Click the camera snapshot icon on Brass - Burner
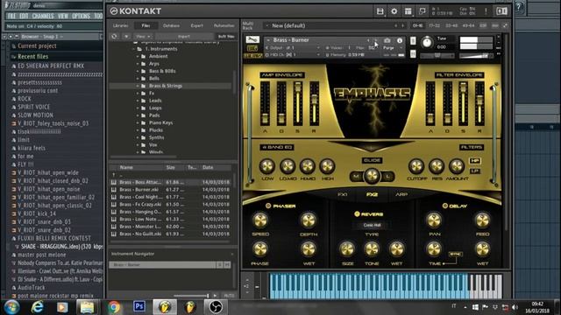Image resolution: width=561 pixels, height=315 pixels. point(387,40)
